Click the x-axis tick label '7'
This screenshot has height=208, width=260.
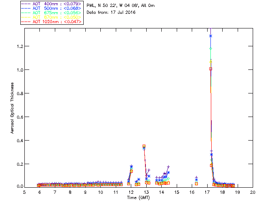click(x=55, y=192)
